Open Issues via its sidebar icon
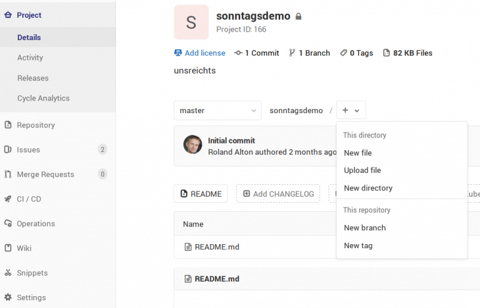Viewport: 480px width, 308px height. (8, 149)
